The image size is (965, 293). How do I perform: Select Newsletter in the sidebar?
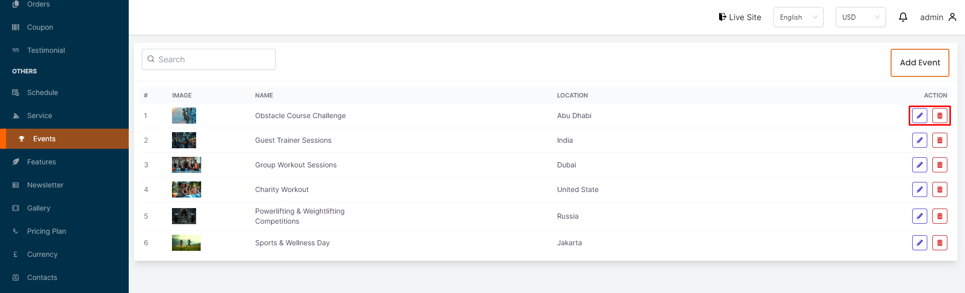pos(45,185)
